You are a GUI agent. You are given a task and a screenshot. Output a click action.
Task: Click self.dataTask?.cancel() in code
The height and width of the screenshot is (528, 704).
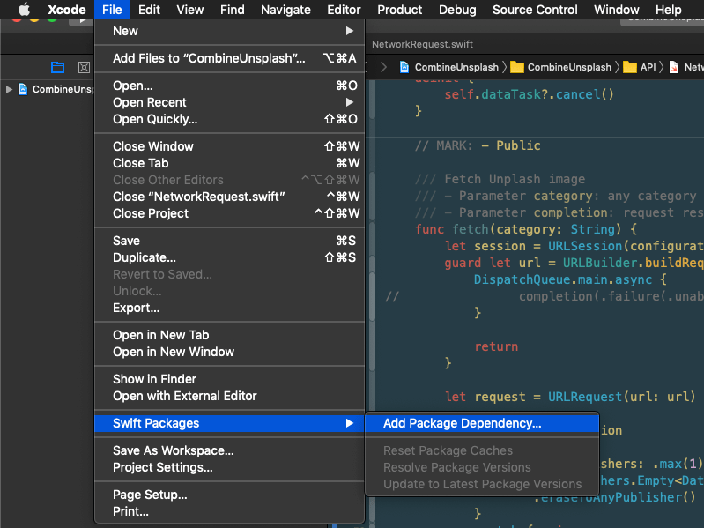point(529,94)
